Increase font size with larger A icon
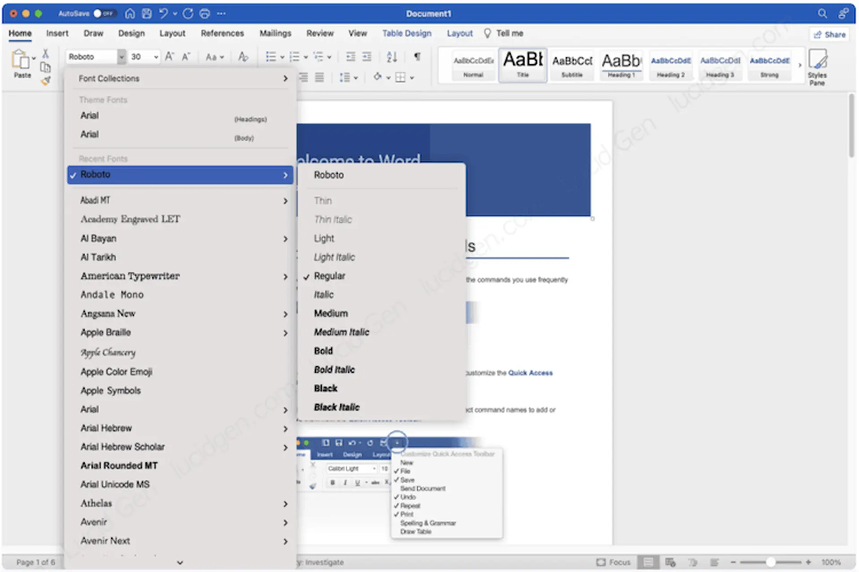The image size is (859, 572). tap(169, 57)
